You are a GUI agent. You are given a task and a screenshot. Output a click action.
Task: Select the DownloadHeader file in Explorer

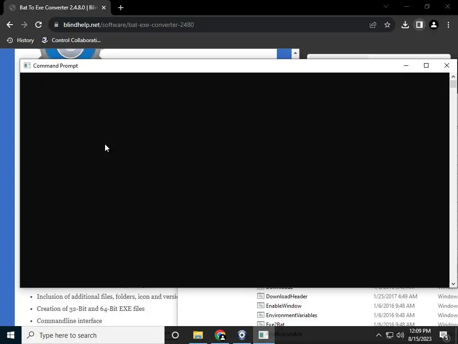tap(287, 297)
